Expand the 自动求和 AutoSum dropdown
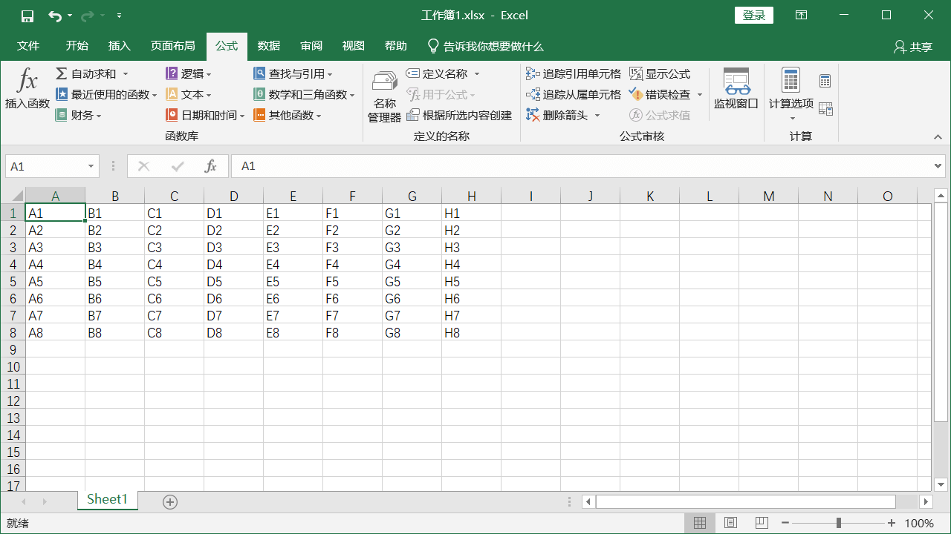The width and height of the screenshot is (951, 534). 126,74
